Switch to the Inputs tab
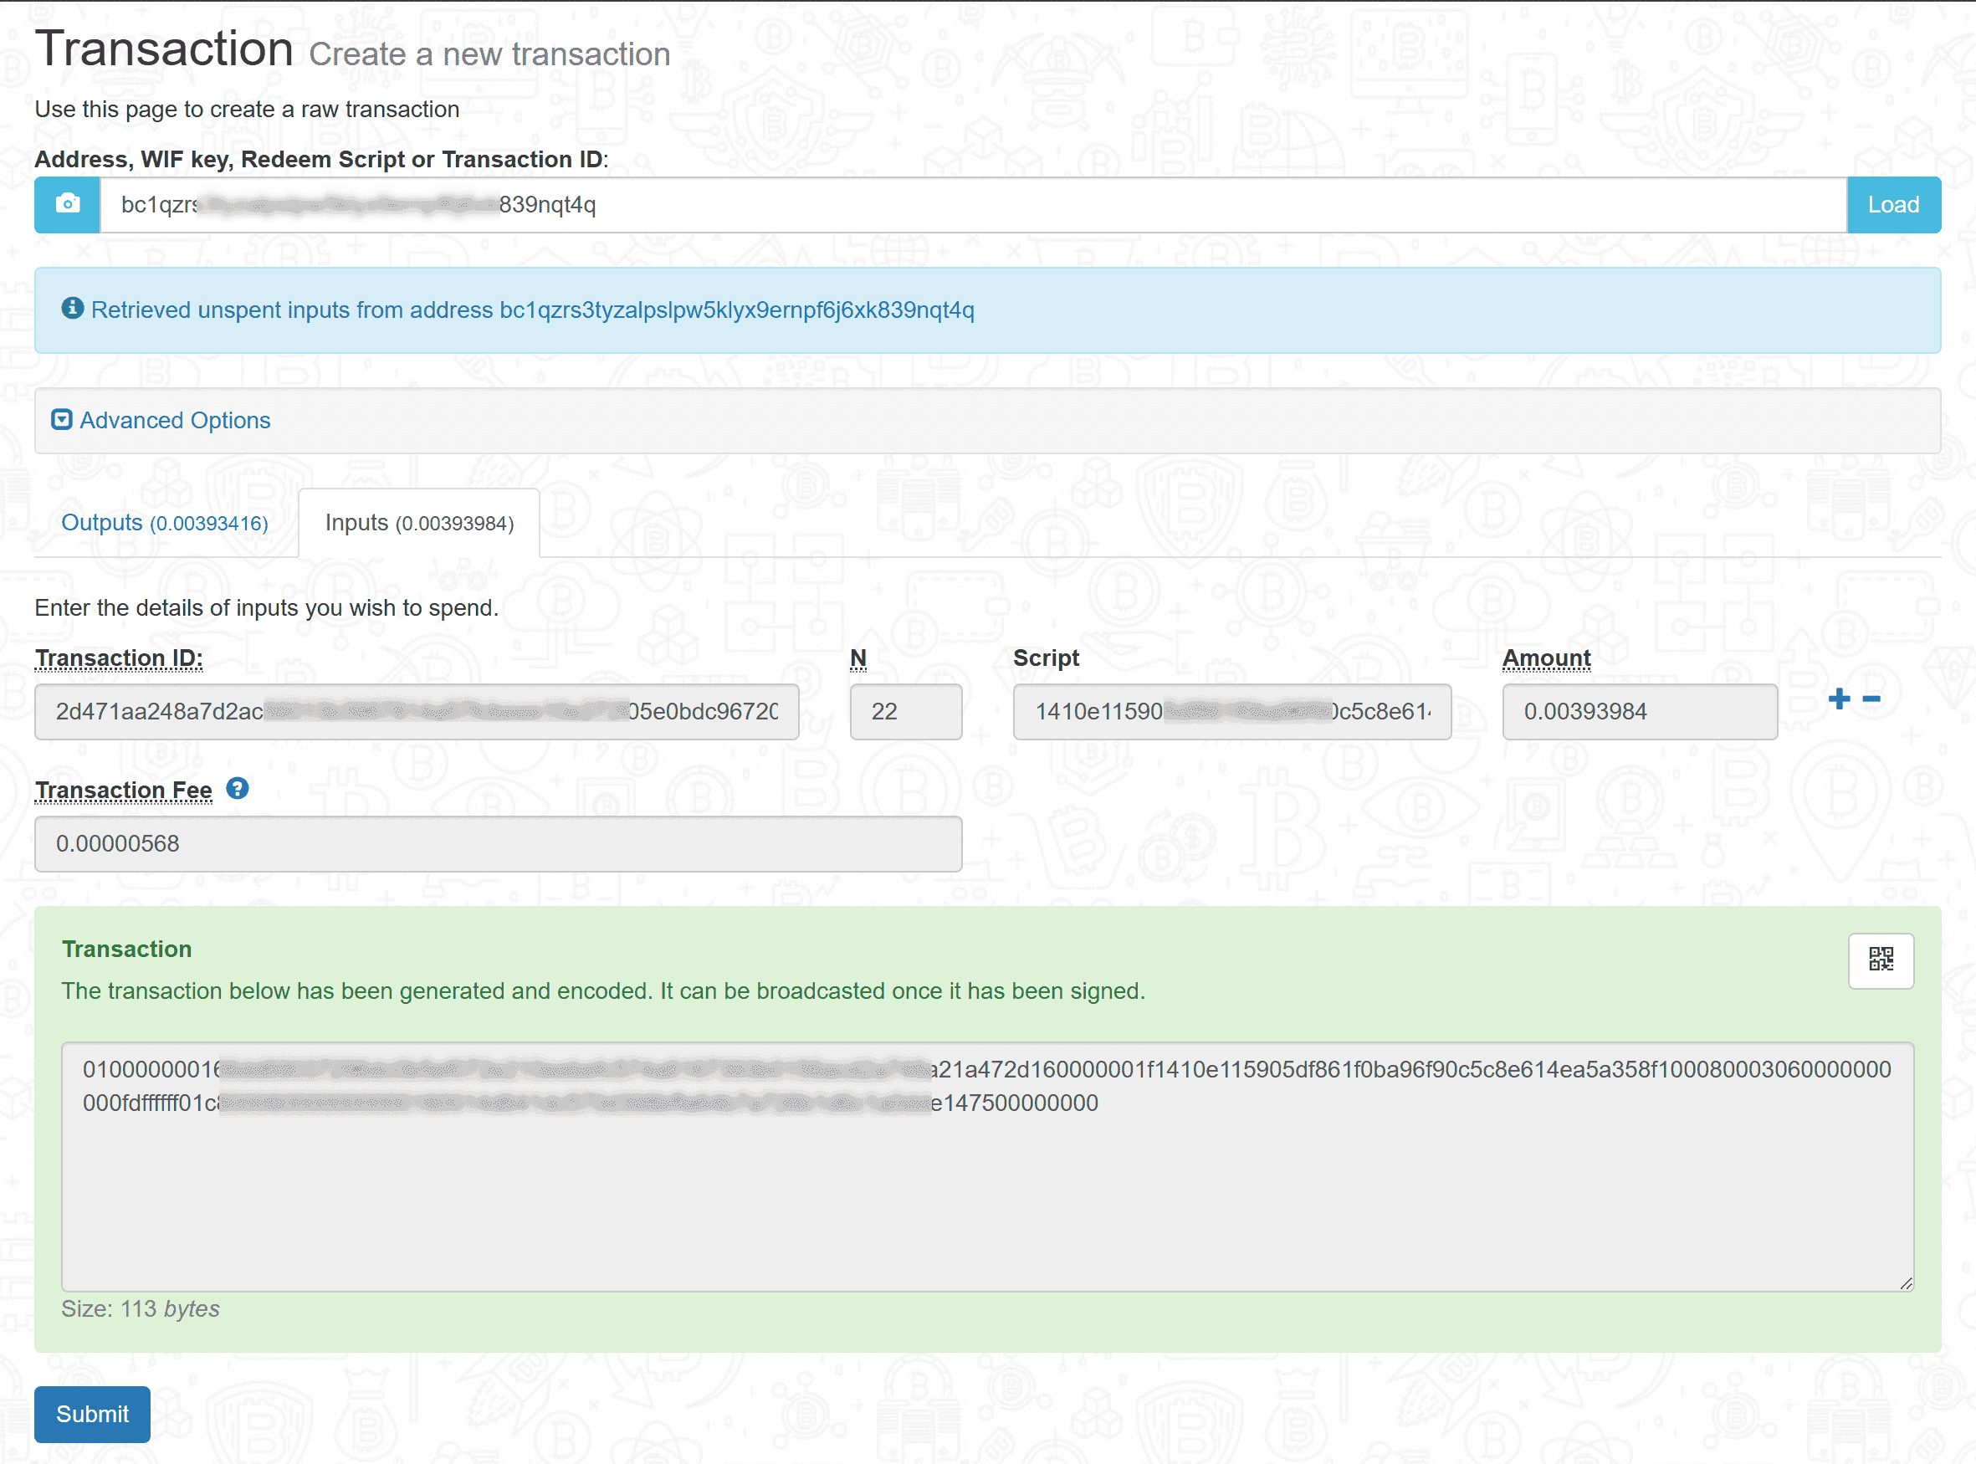The width and height of the screenshot is (1976, 1464). [419, 523]
